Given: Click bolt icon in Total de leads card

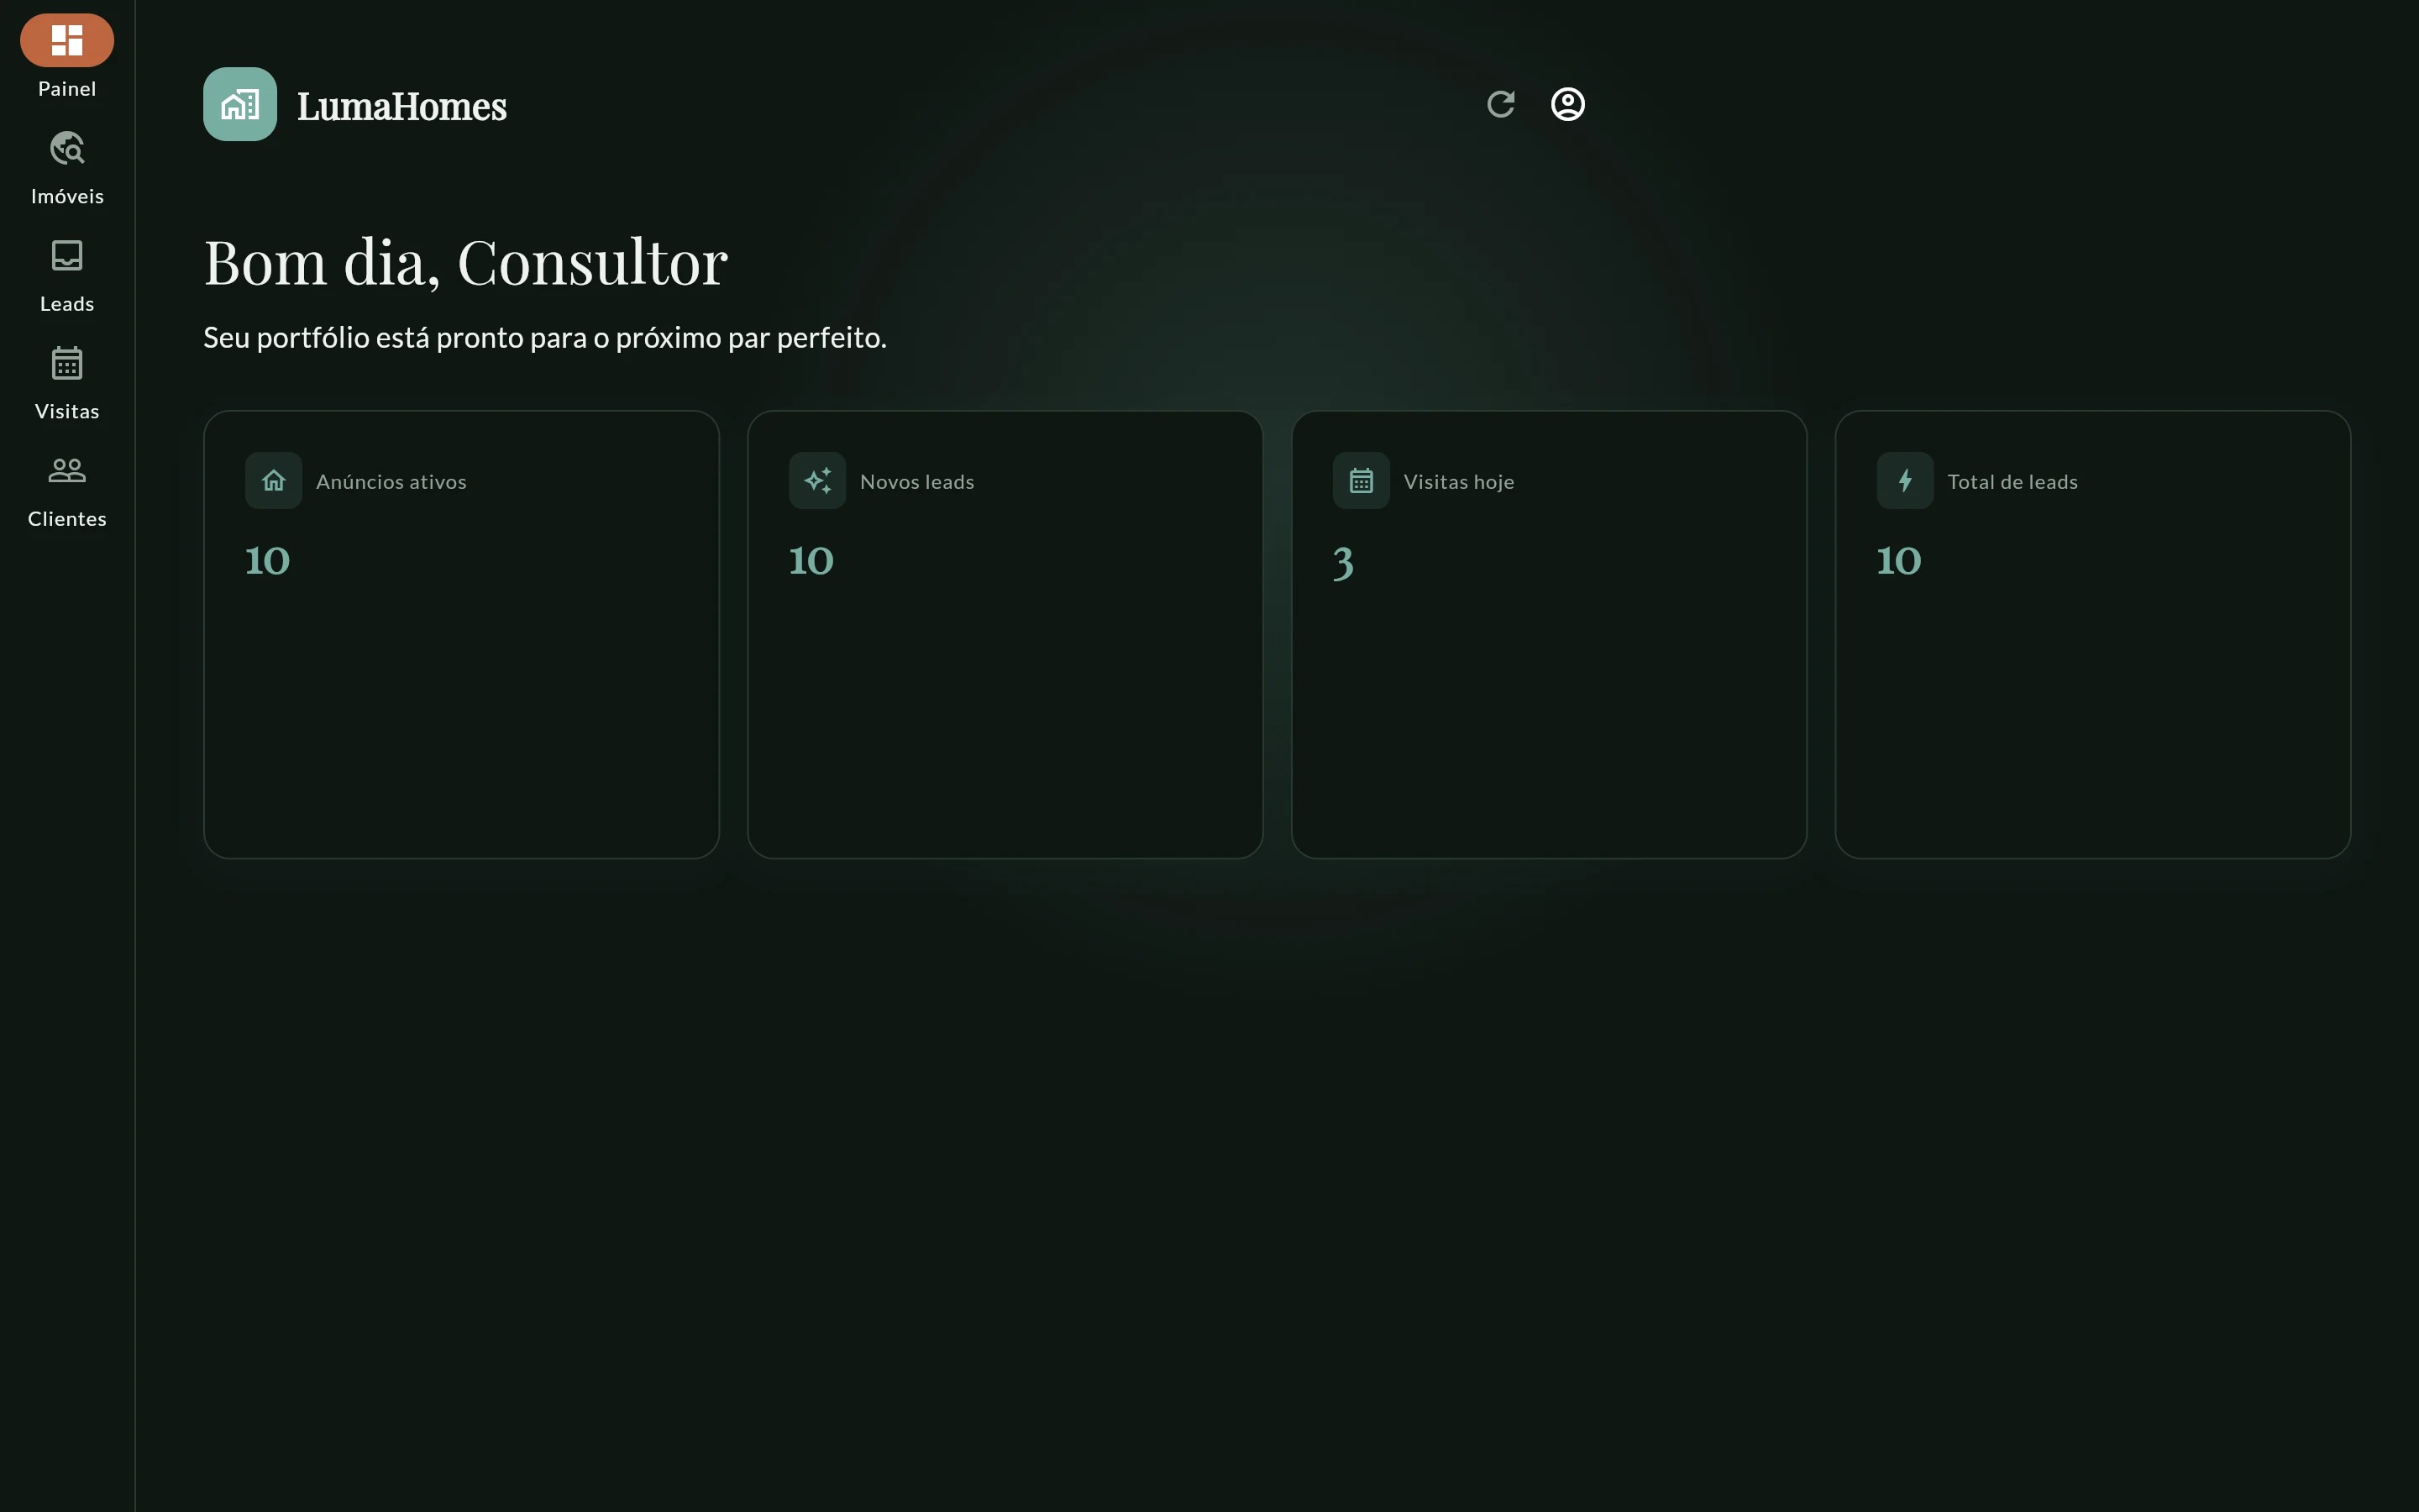Looking at the screenshot, I should pyautogui.click(x=1905, y=481).
